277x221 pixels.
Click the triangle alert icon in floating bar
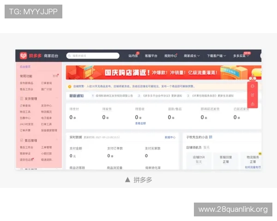[253, 104]
